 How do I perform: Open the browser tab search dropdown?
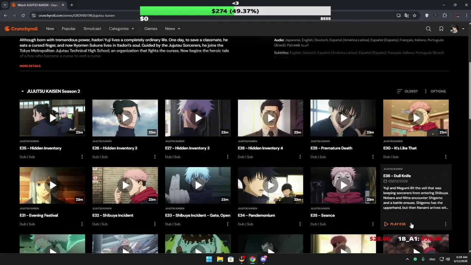point(5,5)
